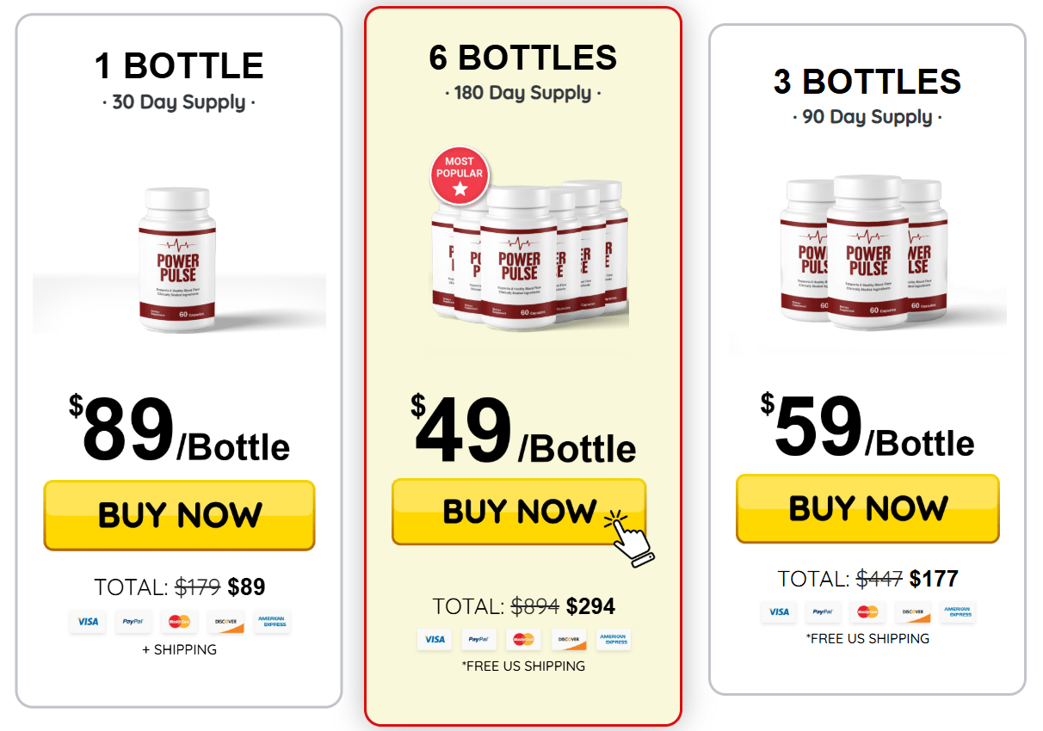The height and width of the screenshot is (731, 1043).
Task: Click the $294 total price
Action: (x=590, y=606)
